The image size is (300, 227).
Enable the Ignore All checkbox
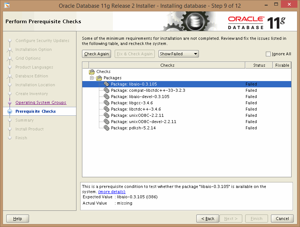[x=268, y=54]
